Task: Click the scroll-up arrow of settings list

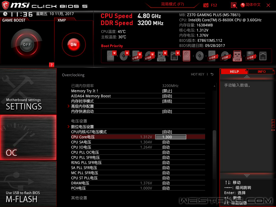Action: 214,86
